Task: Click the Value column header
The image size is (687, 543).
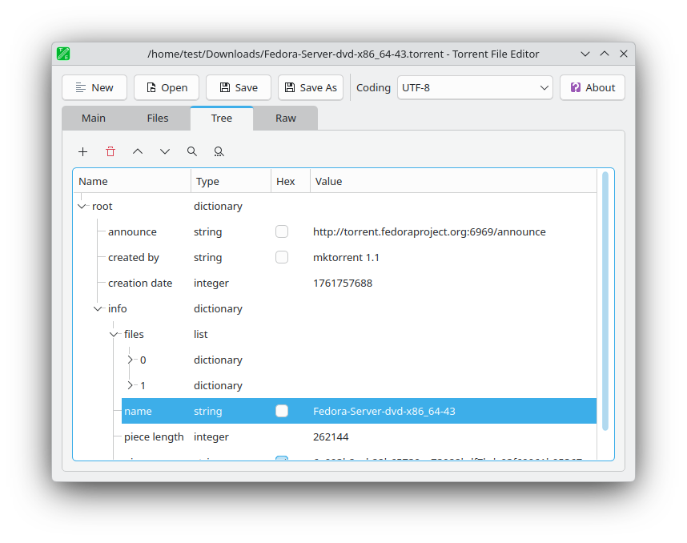Action: coord(453,182)
